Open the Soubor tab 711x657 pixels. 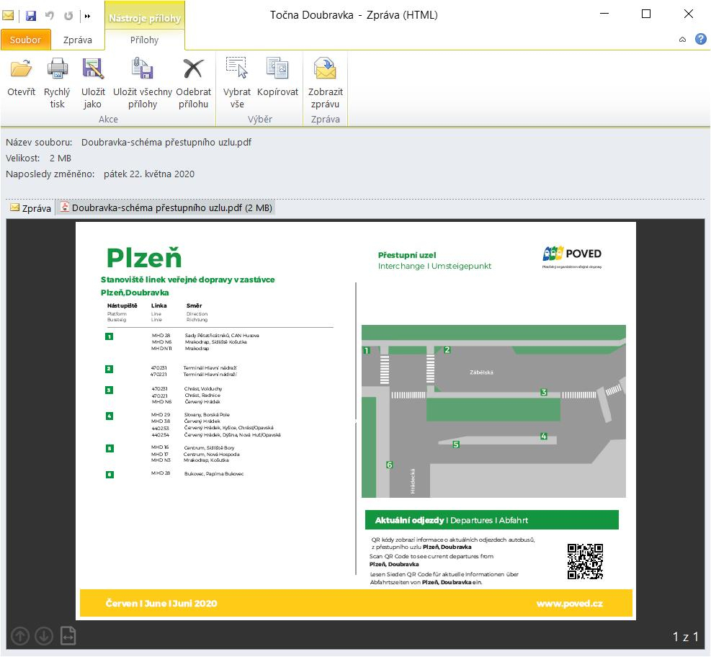(x=25, y=40)
